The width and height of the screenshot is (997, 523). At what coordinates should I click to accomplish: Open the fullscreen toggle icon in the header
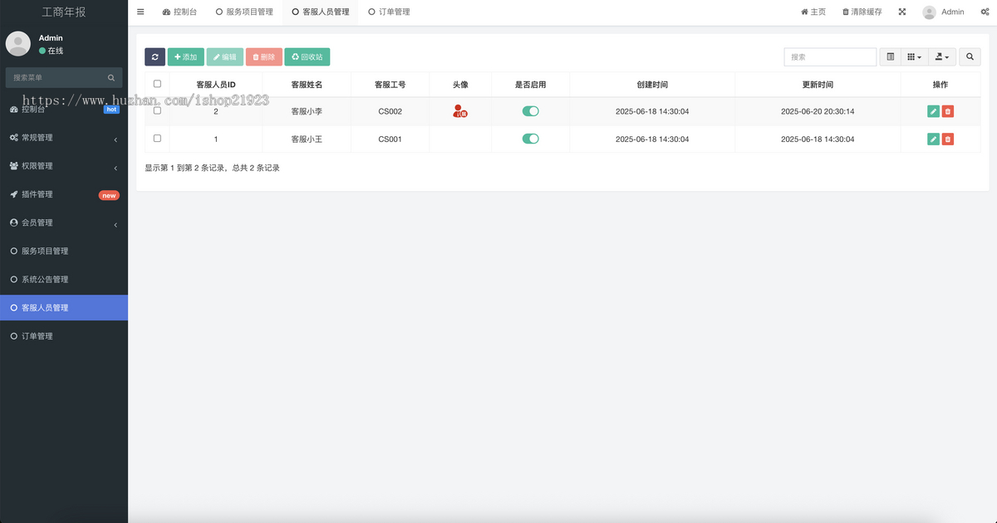[x=902, y=12]
